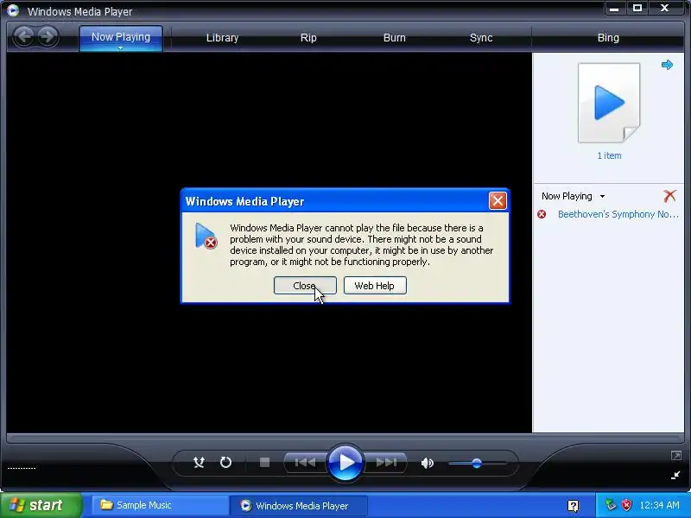Open the Sync tab
691x518 pixels.
click(x=481, y=38)
